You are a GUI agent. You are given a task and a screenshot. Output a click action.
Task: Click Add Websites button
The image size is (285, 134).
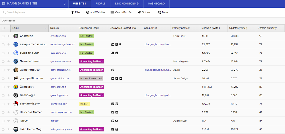pos(96,12)
